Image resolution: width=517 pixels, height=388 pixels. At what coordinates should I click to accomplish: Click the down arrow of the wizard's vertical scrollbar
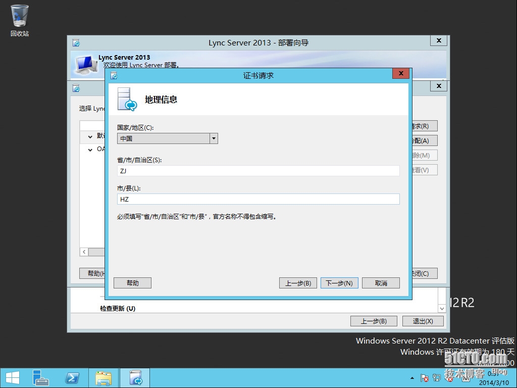click(x=442, y=309)
